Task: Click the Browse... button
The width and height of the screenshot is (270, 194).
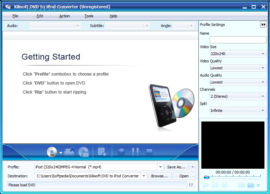Action: tap(160, 176)
